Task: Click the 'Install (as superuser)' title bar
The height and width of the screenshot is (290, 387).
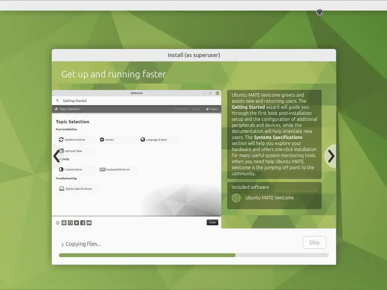Action: [x=194, y=55]
